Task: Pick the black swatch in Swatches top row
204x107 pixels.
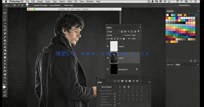Action: [x=170, y=15]
